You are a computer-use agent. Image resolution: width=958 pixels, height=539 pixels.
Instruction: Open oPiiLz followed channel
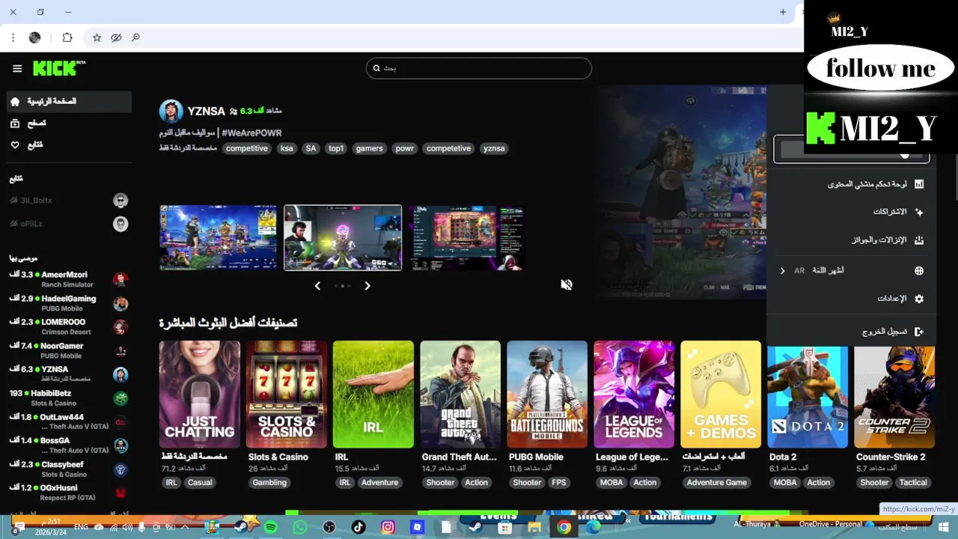click(69, 224)
